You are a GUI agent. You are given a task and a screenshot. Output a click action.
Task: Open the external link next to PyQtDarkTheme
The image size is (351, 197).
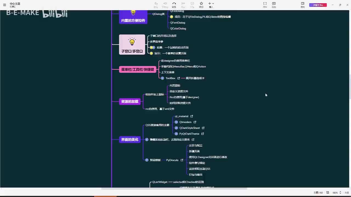click(x=203, y=134)
